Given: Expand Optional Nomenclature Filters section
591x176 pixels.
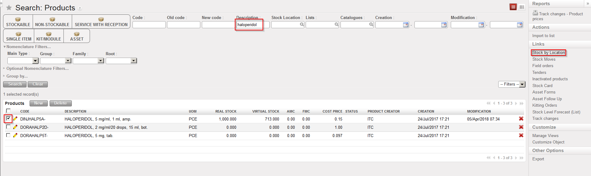Looking at the screenshot, I should tap(37, 69).
